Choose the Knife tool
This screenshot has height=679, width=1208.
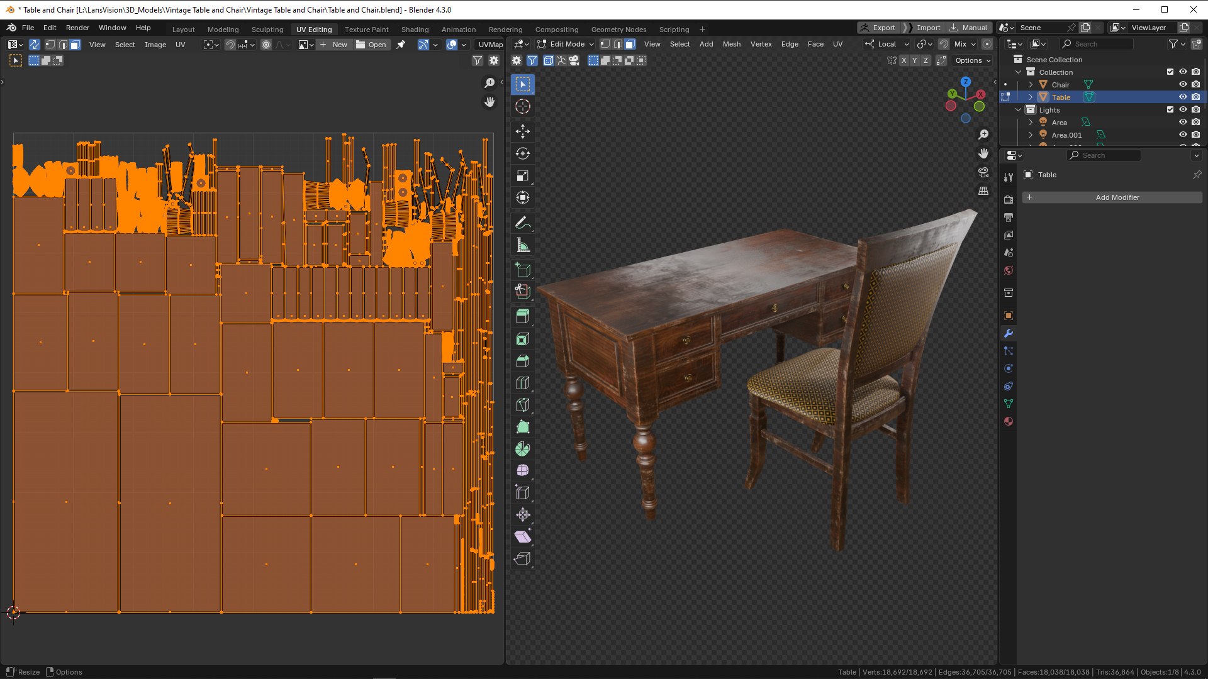coord(522,405)
